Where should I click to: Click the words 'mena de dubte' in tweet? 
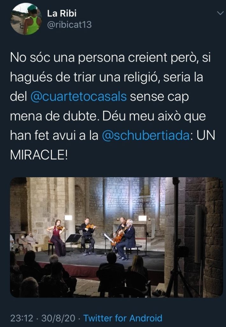click(53, 116)
